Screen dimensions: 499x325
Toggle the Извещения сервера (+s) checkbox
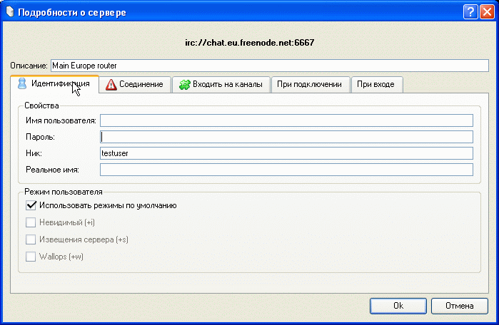(31, 239)
